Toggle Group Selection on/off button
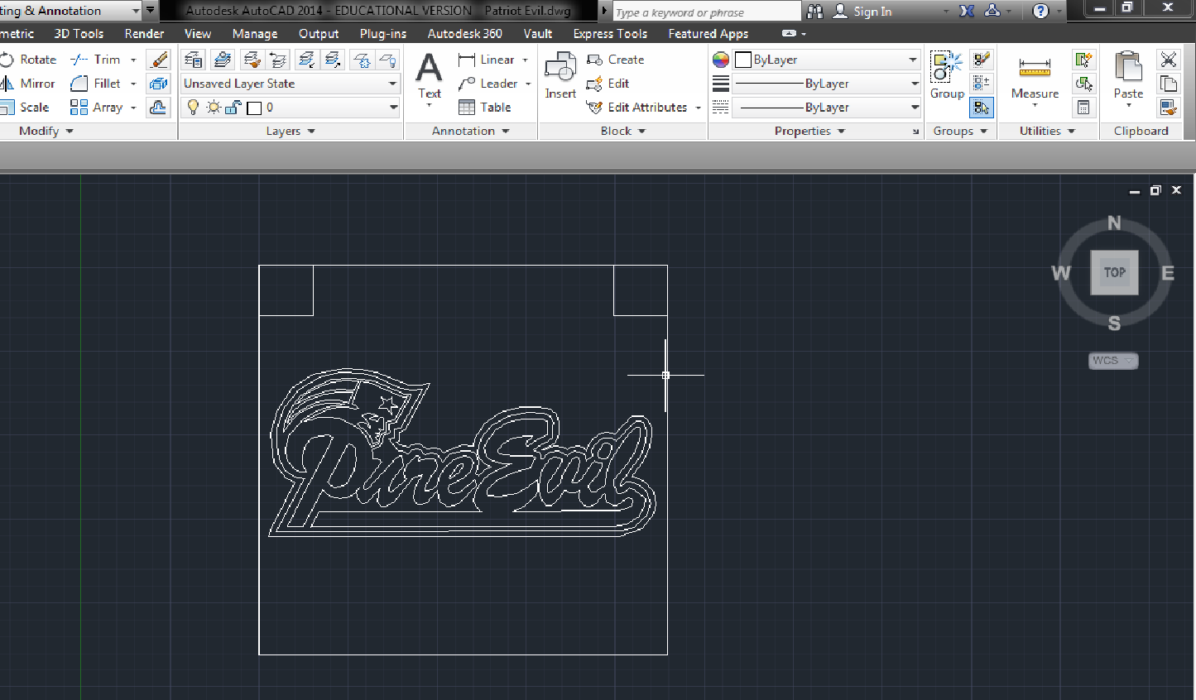Screen dimensions: 1196x700 [982, 108]
